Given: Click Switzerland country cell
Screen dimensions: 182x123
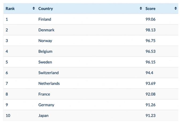Looking at the screenshot, I should [48, 73].
